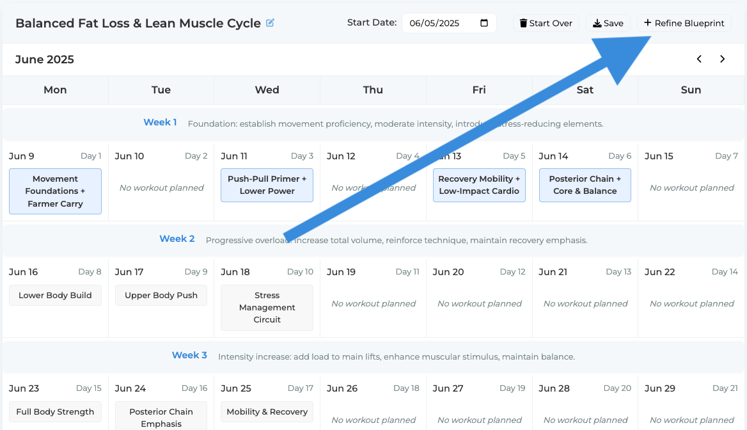Viewport: 747px width, 430px height.
Task: Click the Mon column header
Action: [x=55, y=90]
